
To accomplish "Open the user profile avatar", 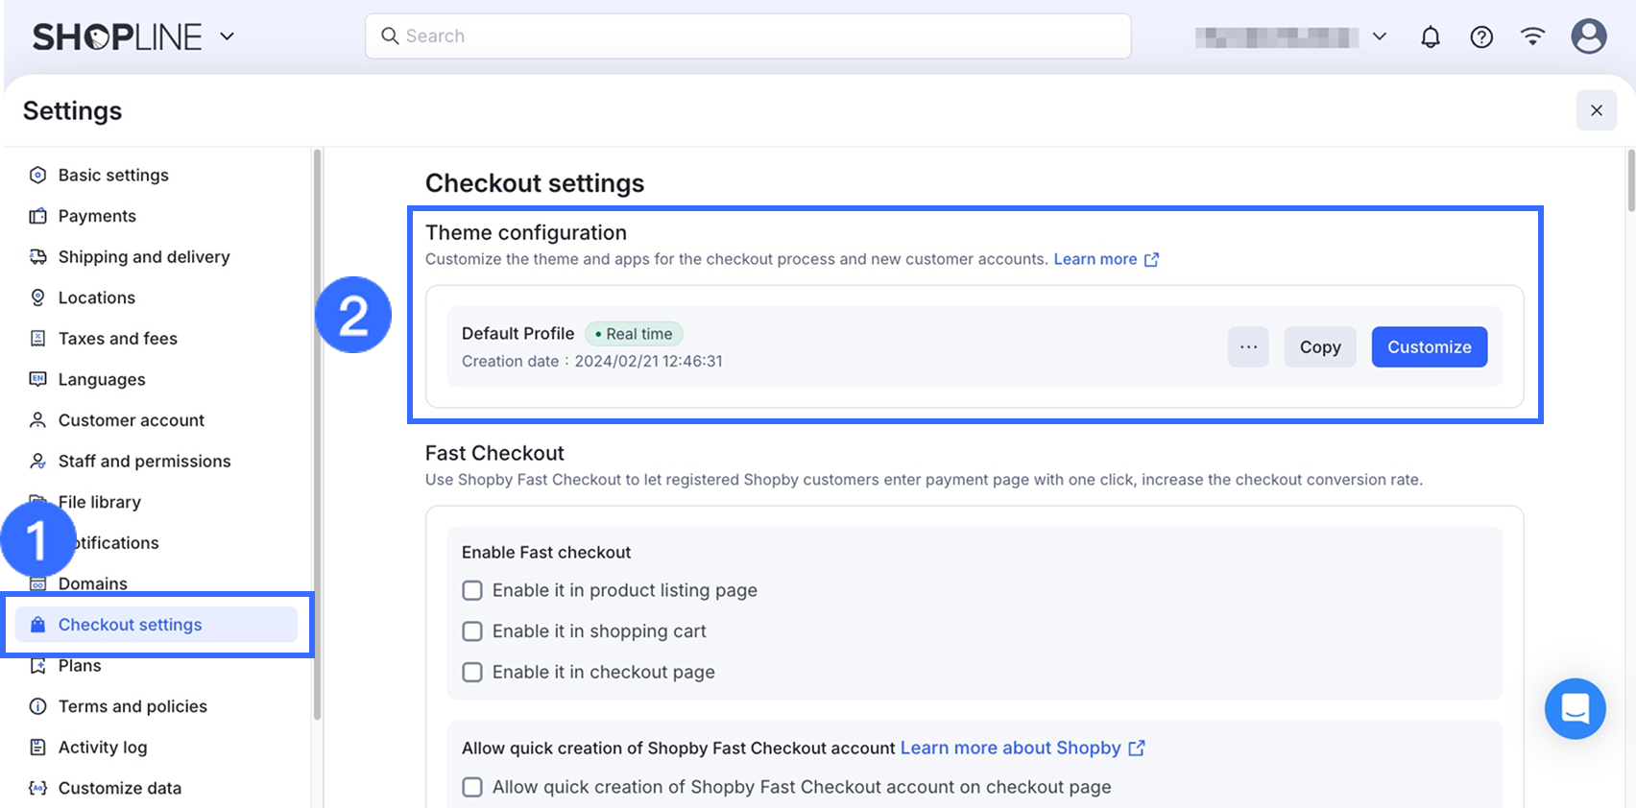I will click(x=1588, y=36).
